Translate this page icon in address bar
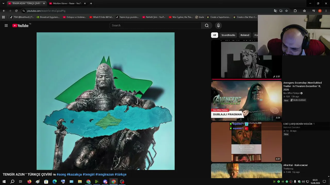The width and height of the screenshot is (330, 185). point(275,11)
